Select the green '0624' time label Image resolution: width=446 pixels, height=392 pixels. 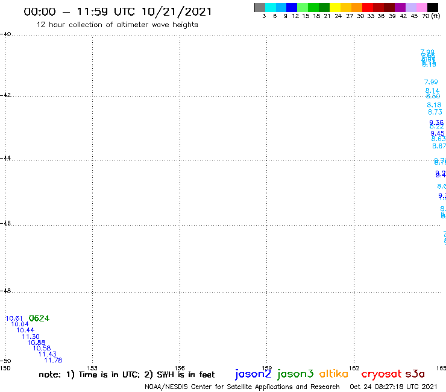point(39,318)
